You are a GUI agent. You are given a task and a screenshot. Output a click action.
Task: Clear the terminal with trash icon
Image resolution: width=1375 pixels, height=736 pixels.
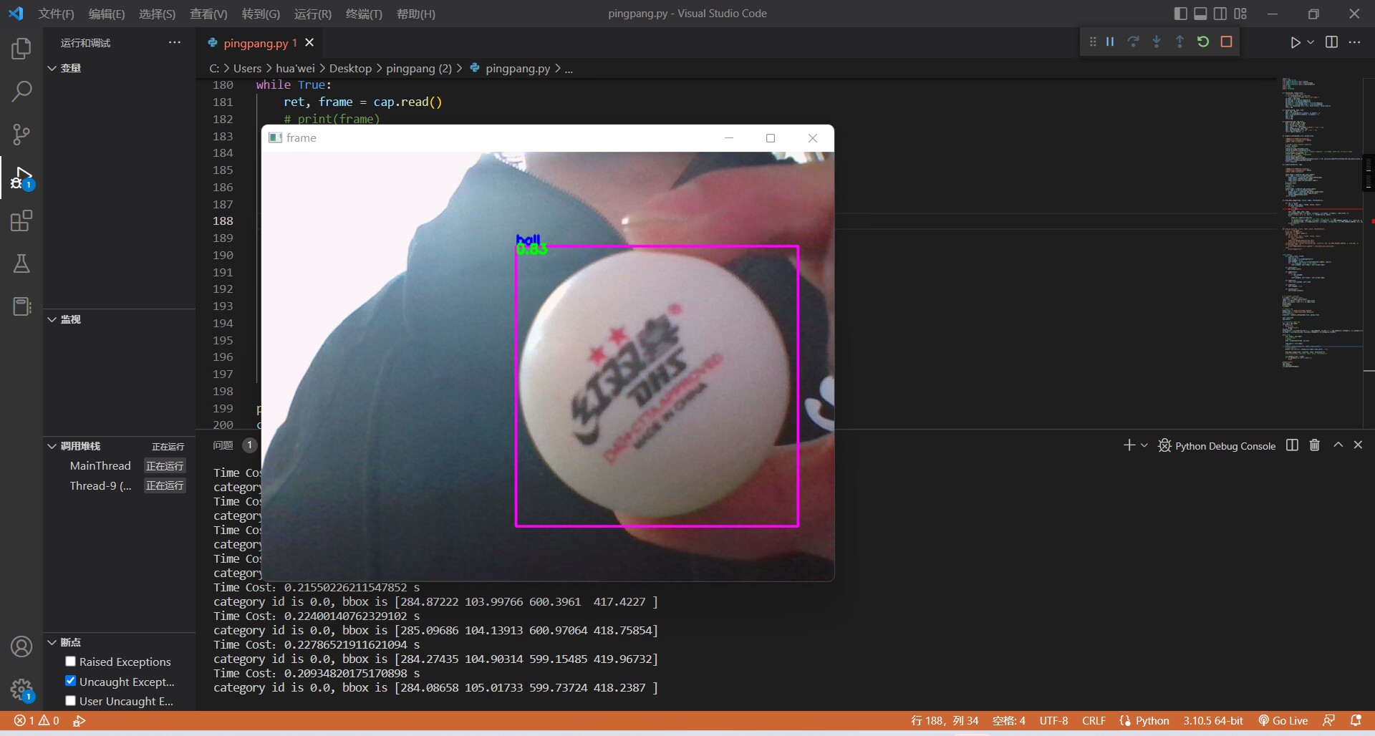coord(1314,445)
